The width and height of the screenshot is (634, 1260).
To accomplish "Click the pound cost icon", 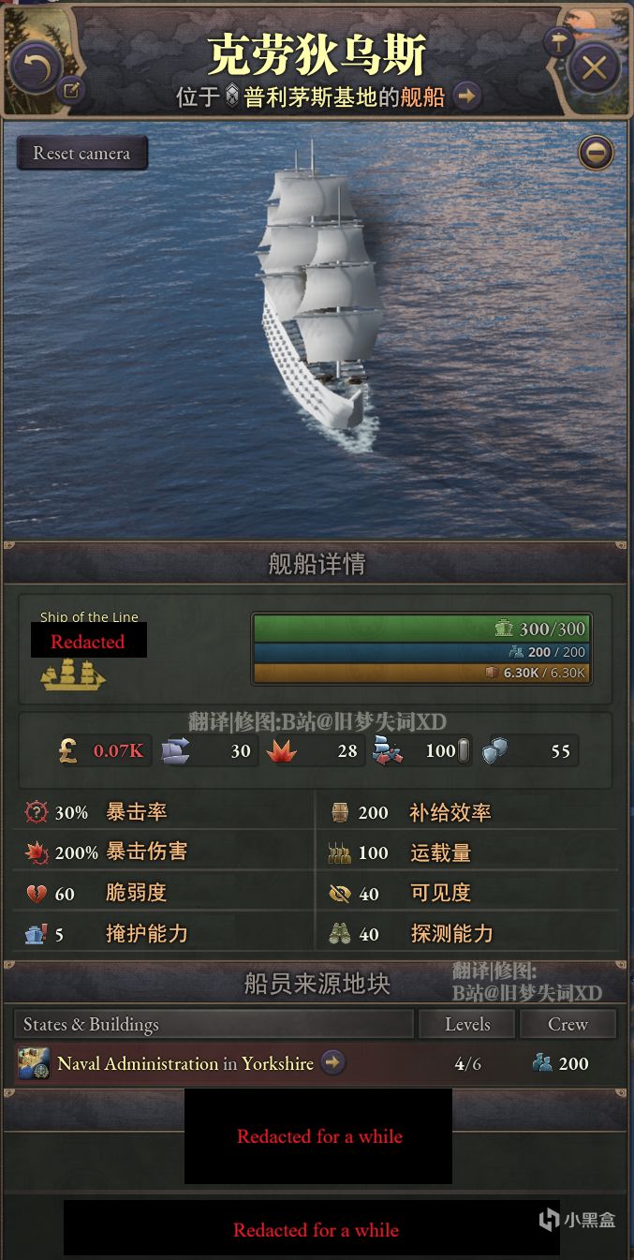I will (67, 750).
